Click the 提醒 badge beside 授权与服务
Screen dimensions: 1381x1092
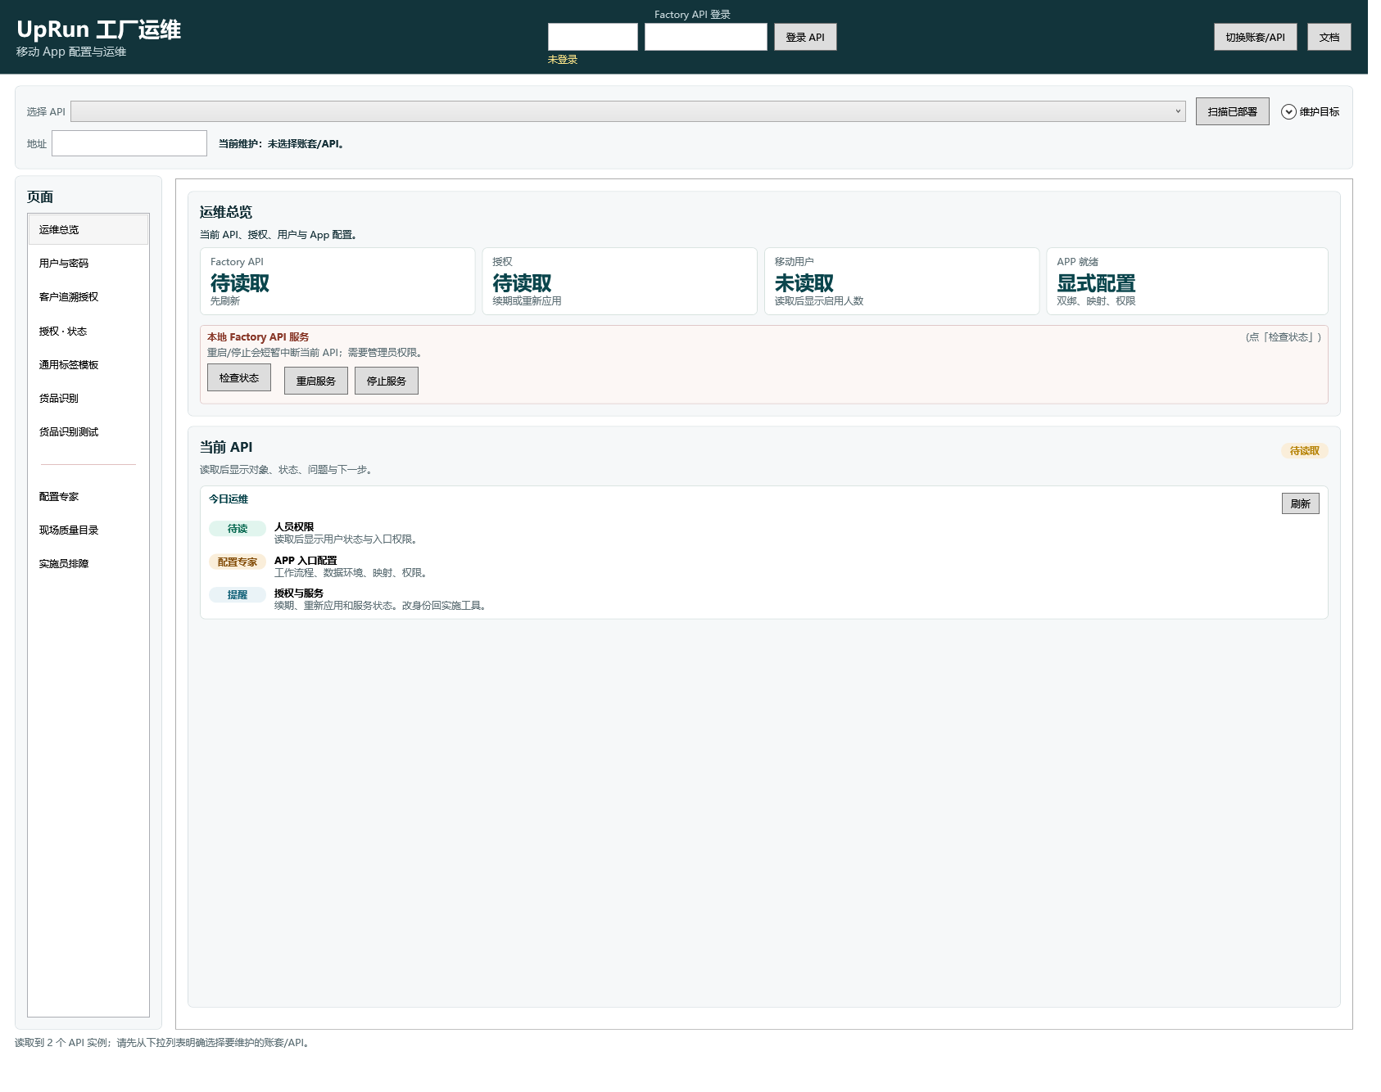238,594
